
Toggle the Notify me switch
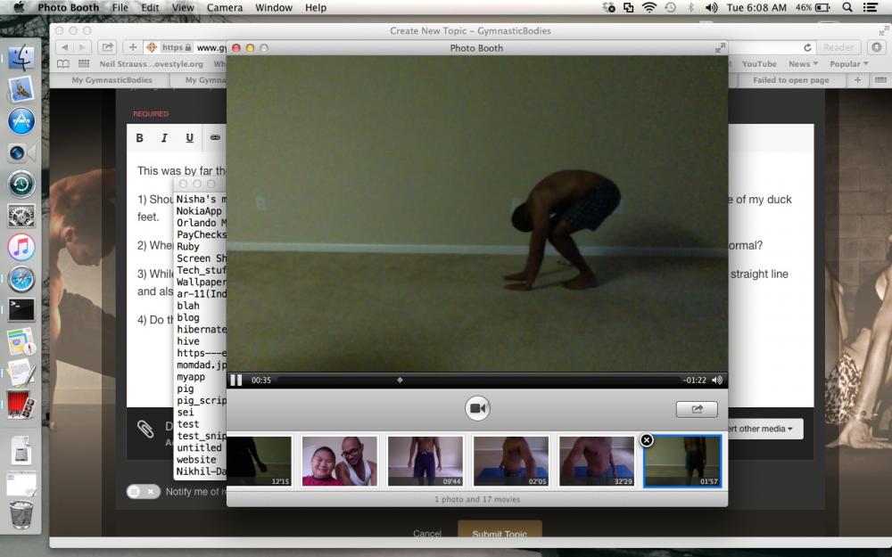pyautogui.click(x=144, y=492)
